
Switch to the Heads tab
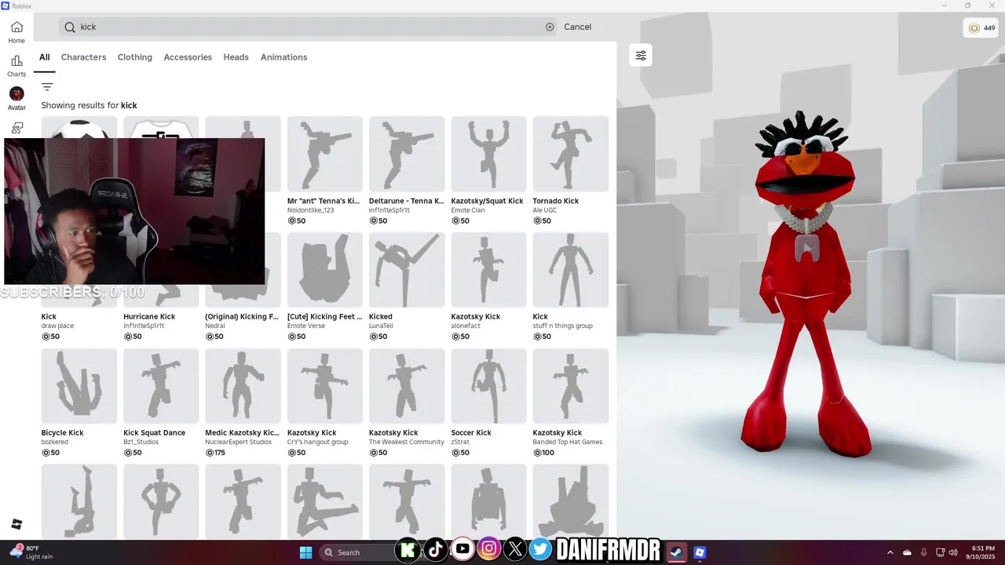(x=236, y=57)
